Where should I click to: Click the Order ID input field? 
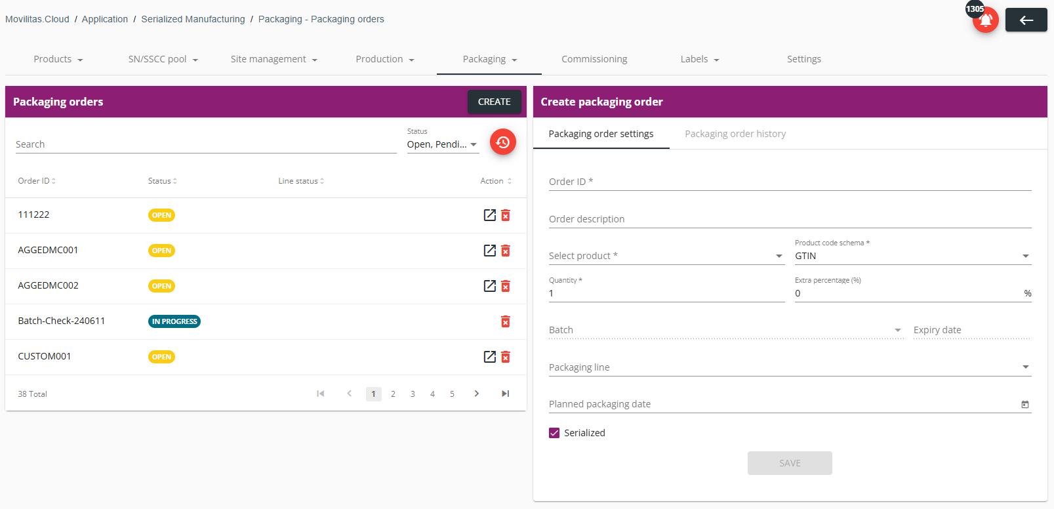pos(790,182)
